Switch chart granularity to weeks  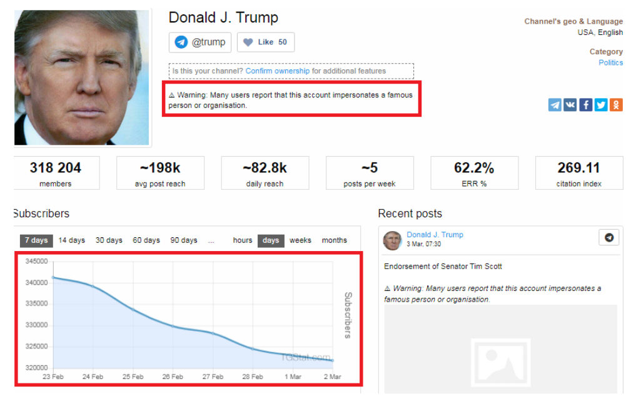pyautogui.click(x=300, y=240)
